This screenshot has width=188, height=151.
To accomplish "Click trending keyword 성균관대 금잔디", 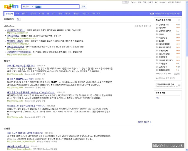I will [x=165, y=31].
